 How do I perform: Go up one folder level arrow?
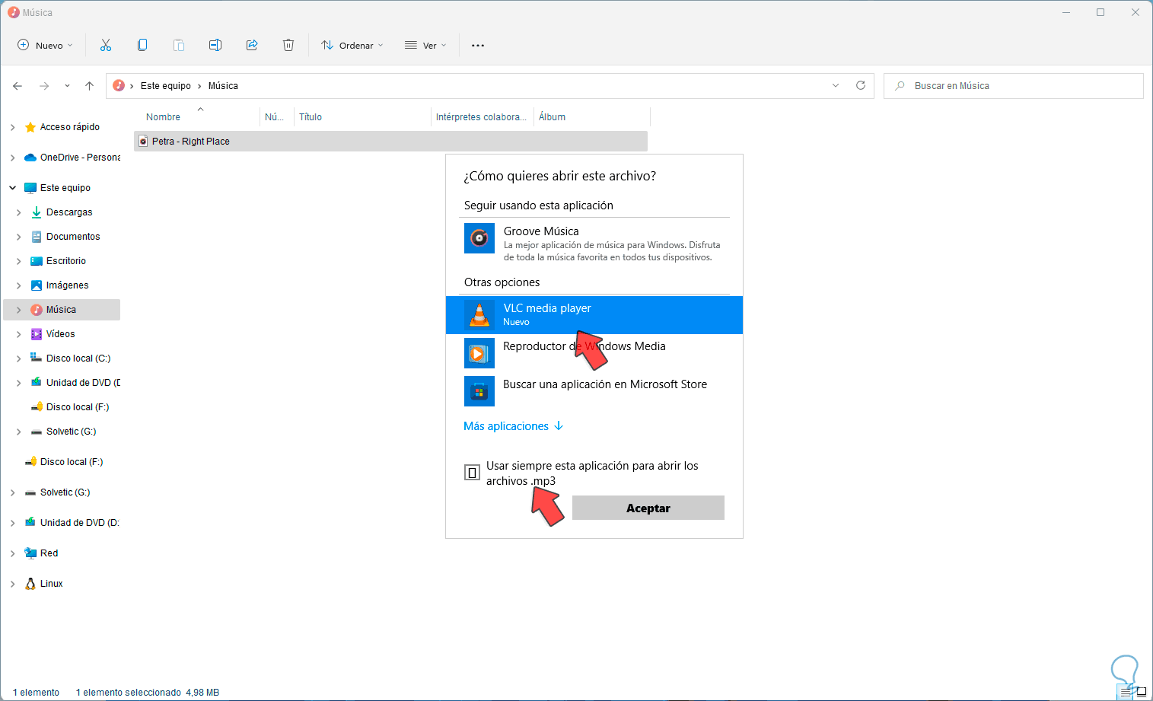(90, 86)
